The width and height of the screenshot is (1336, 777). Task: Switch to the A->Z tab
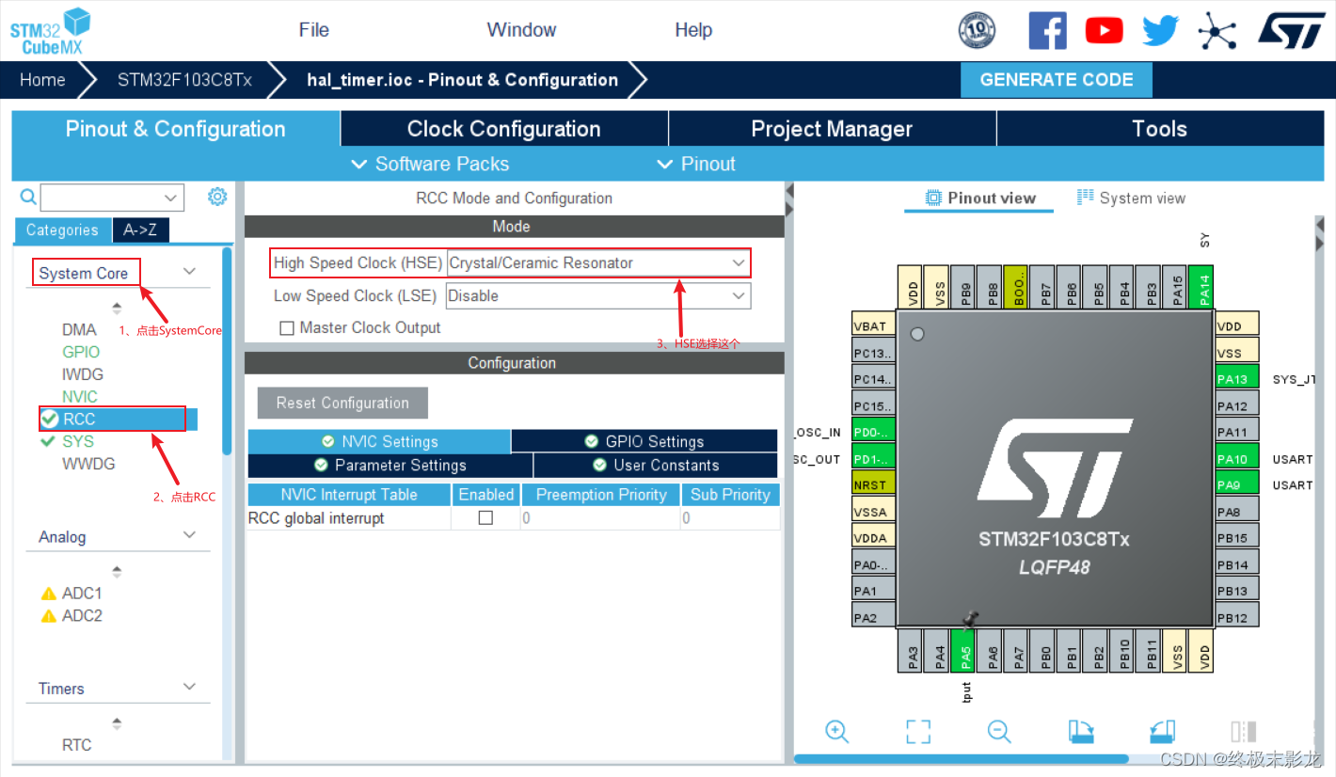tap(140, 230)
